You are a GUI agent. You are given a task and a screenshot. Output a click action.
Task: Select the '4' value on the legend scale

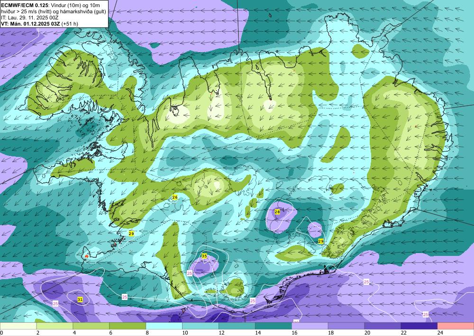point(75,333)
